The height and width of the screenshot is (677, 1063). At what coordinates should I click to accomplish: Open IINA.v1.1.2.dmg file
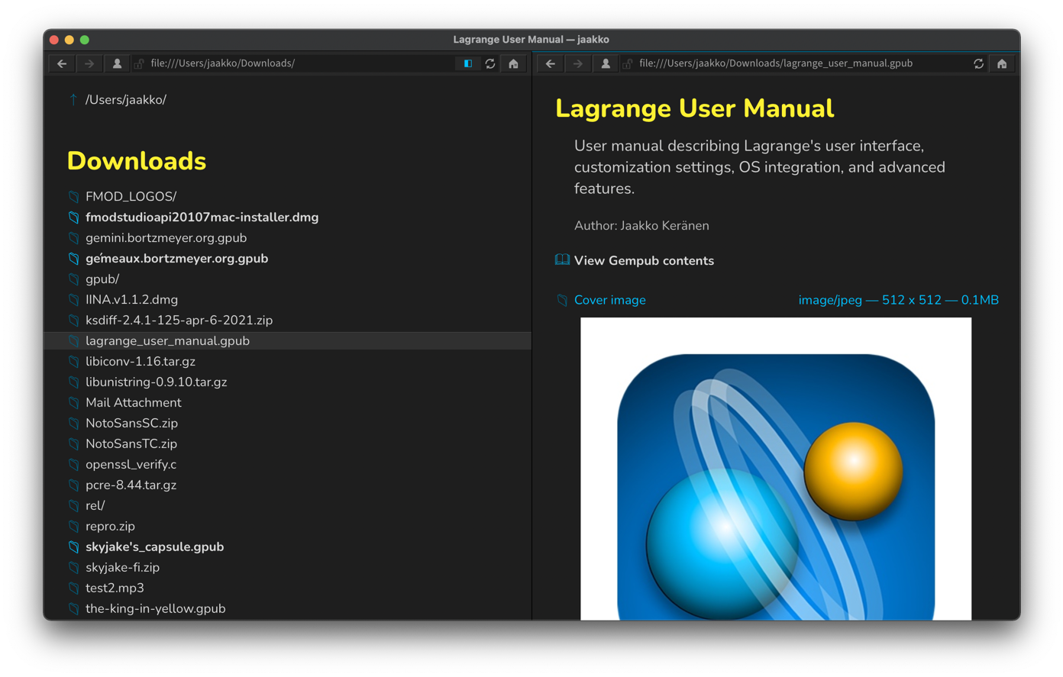[x=131, y=300]
